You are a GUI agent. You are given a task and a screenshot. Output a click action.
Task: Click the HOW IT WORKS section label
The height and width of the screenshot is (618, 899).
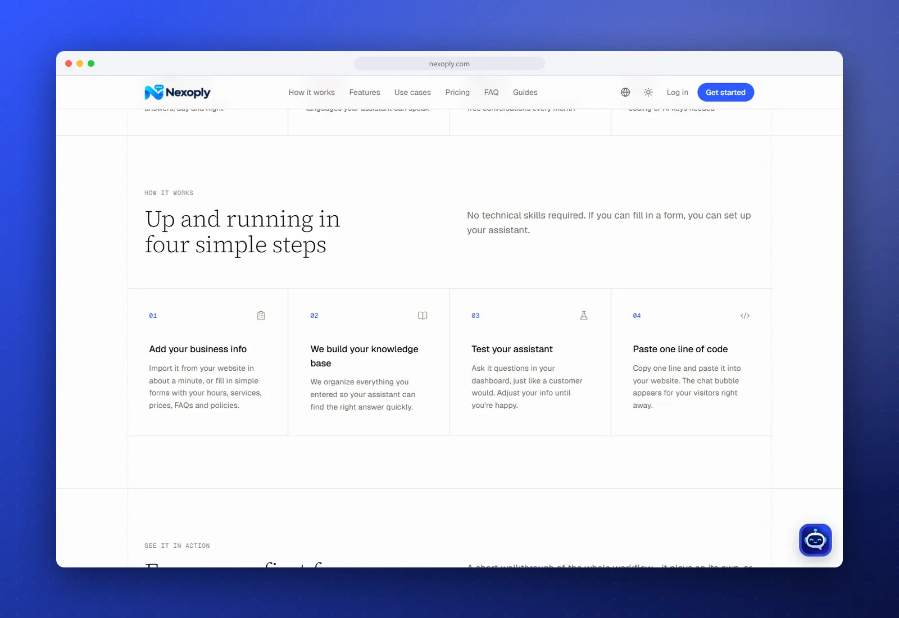[x=169, y=193]
